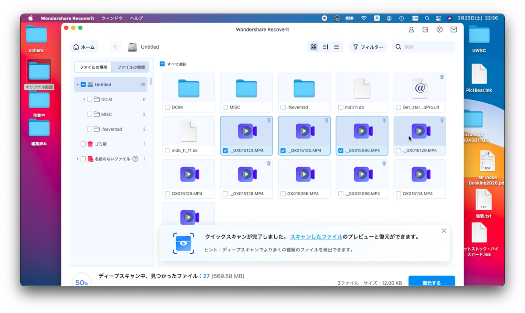Click the sidebar tree scrollbar
Image resolution: width=525 pixels, height=313 pixels.
tap(151, 81)
